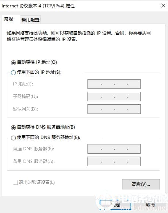Close the TCP/IPv4 properties window
The width and height of the screenshot is (168, 213).
(x=163, y=6)
